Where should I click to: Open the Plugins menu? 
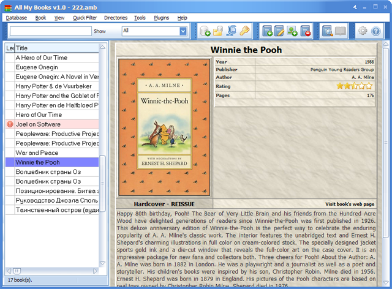[161, 18]
